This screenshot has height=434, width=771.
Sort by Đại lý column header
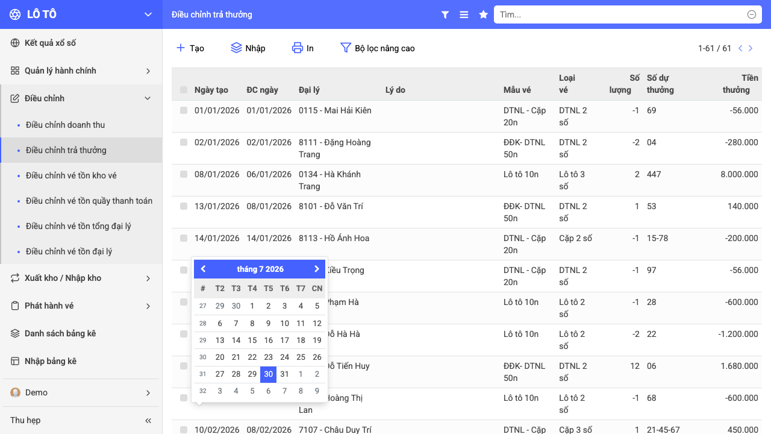309,90
